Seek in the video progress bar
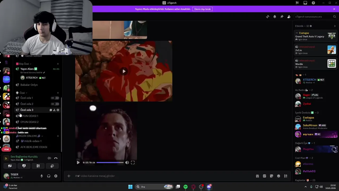The width and height of the screenshot is (339, 191). pos(110,163)
